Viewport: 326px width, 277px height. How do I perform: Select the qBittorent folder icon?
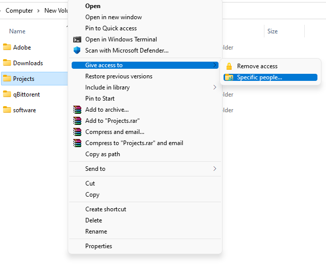point(7,95)
